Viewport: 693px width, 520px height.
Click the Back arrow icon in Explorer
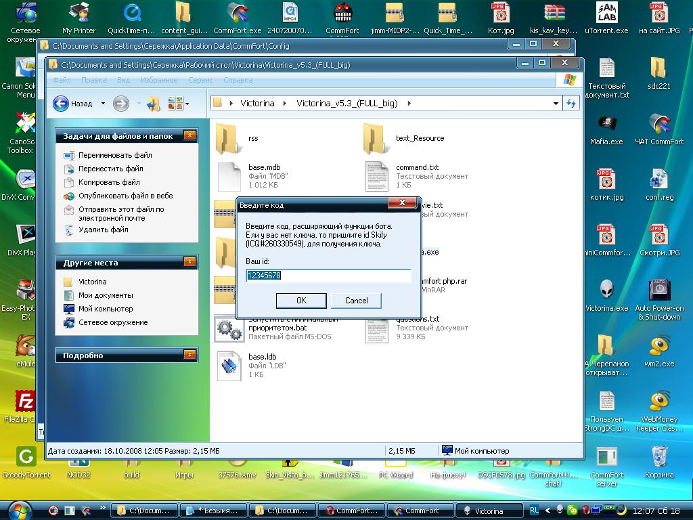(62, 104)
